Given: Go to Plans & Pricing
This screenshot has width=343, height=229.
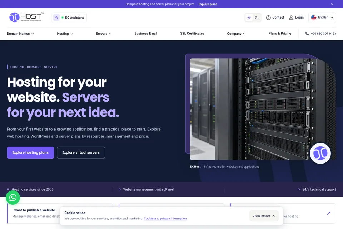Looking at the screenshot, I should (280, 33).
